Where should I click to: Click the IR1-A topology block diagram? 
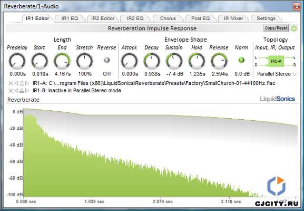click(276, 61)
